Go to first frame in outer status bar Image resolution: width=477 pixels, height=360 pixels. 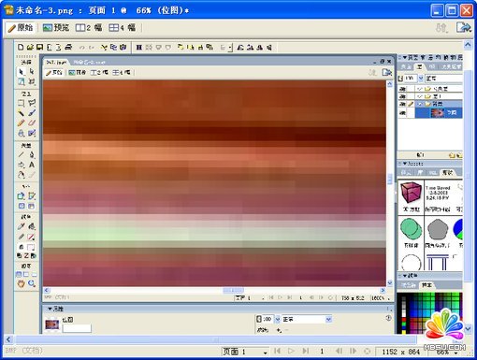pos(277,352)
